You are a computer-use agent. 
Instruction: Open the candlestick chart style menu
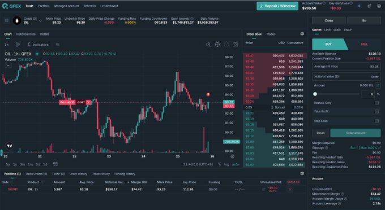(x=18, y=45)
